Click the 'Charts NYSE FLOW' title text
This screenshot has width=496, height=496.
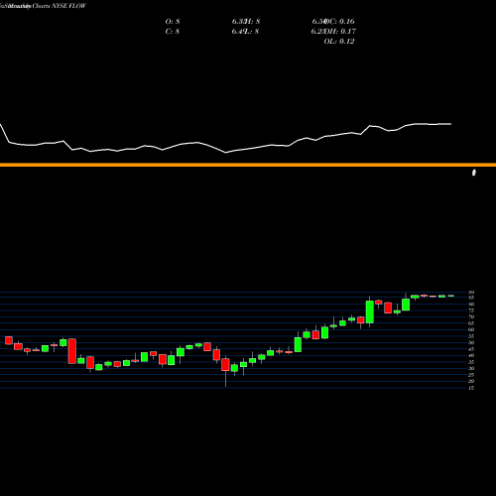click(x=60, y=6)
